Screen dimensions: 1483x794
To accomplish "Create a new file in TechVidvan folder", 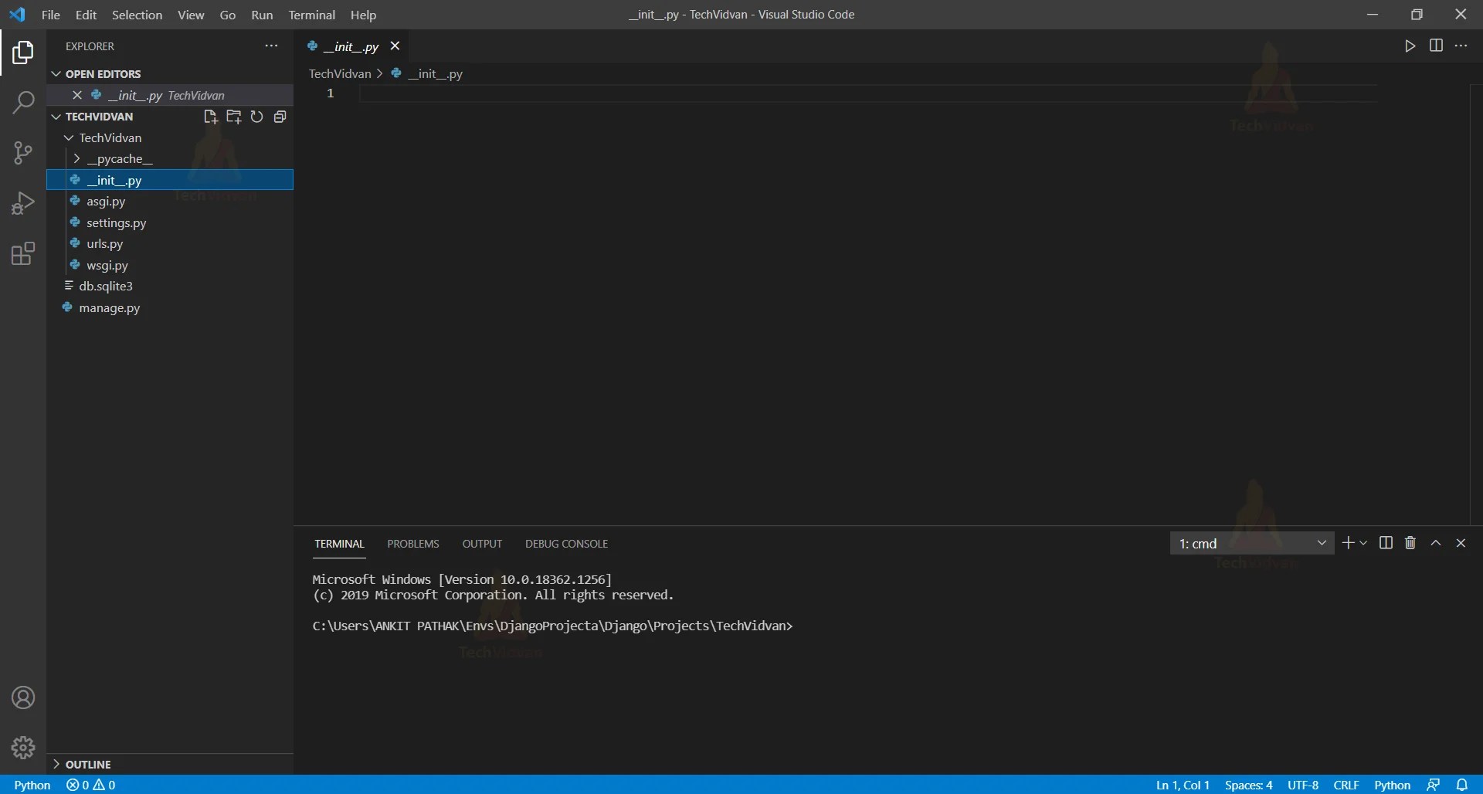I will (x=210, y=117).
